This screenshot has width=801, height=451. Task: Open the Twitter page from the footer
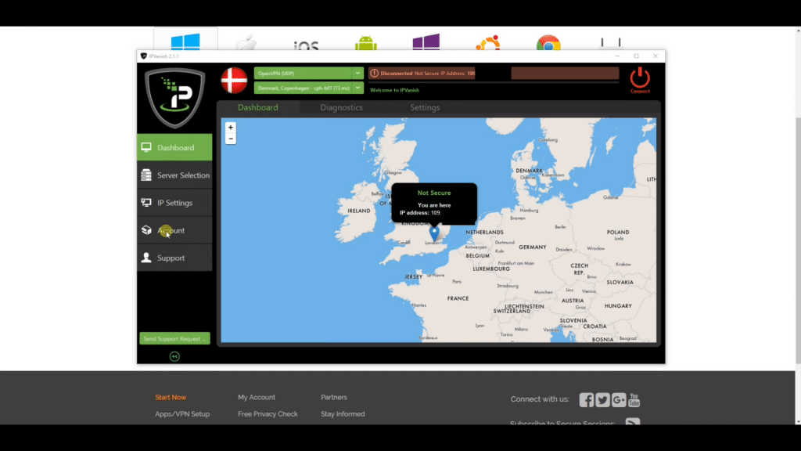[602, 400]
